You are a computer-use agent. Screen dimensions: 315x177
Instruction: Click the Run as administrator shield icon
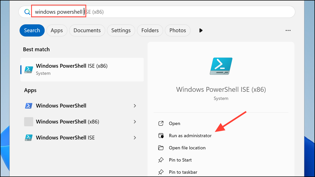161,136
